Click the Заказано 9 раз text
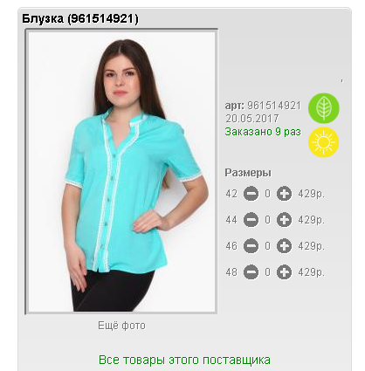Image resolution: width=365 pixels, height=371 pixels. click(263, 132)
